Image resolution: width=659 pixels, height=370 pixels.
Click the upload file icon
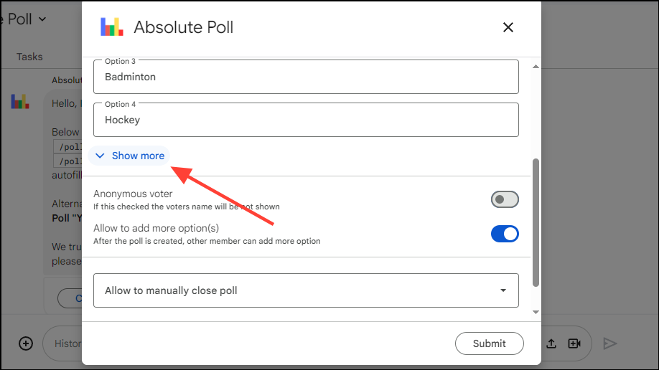pyautogui.click(x=551, y=343)
